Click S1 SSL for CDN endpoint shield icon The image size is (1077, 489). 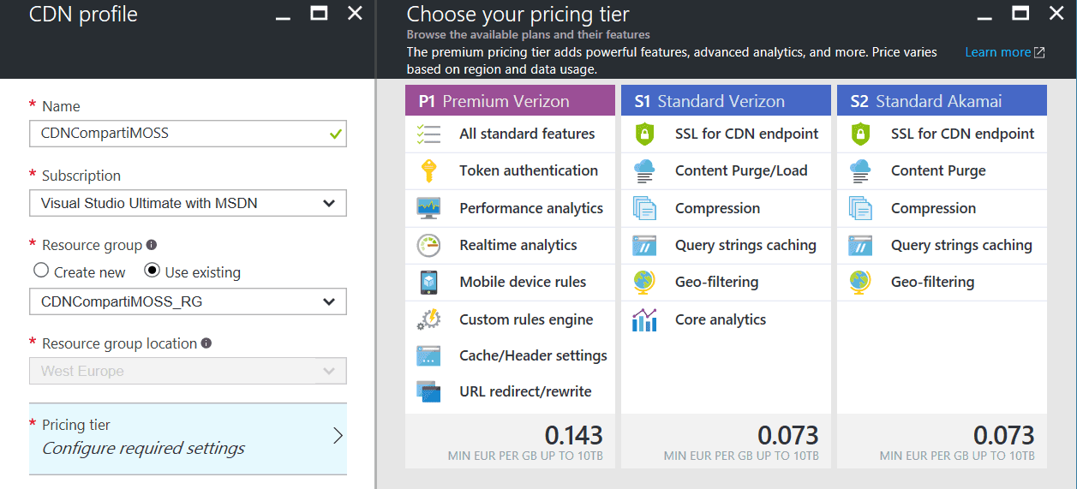(x=644, y=134)
